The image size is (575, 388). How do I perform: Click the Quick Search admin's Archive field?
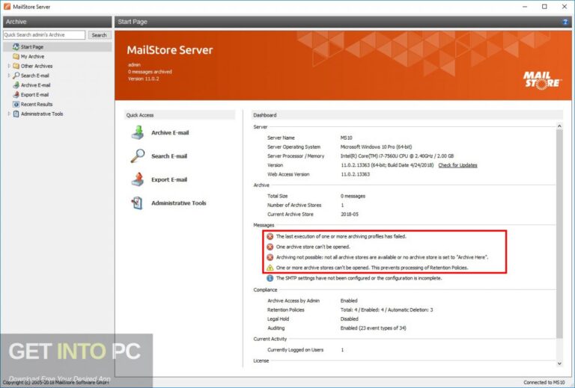pyautogui.click(x=44, y=35)
